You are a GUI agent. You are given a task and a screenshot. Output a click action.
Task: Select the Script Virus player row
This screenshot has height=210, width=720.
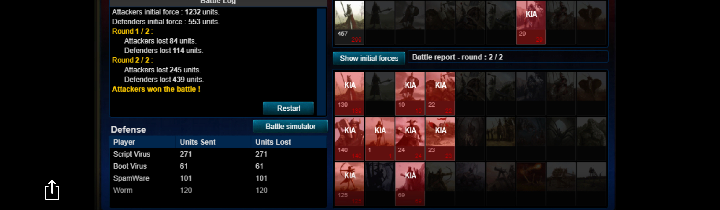[x=218, y=154]
